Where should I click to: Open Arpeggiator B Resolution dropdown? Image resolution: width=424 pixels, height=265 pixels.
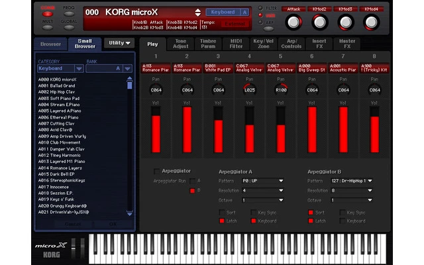[352, 190]
